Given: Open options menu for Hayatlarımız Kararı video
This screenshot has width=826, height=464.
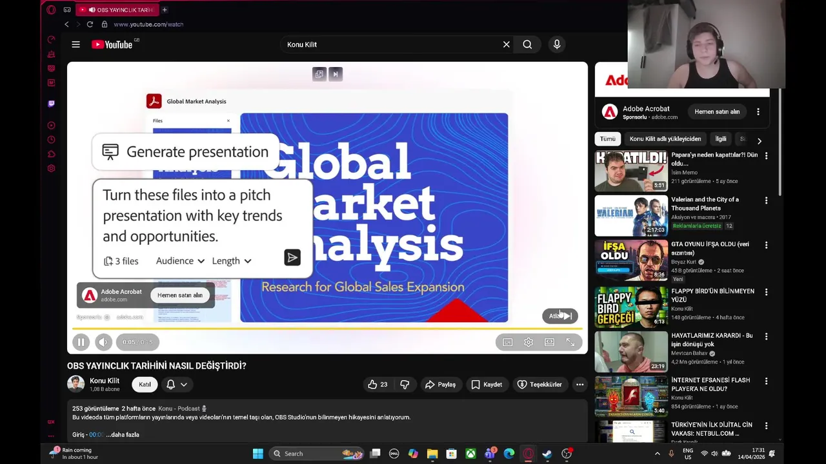Looking at the screenshot, I should (x=767, y=336).
